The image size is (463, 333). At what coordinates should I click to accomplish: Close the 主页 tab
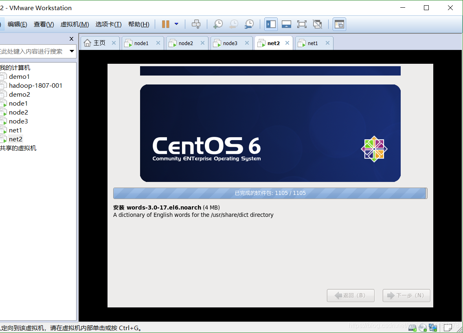114,43
